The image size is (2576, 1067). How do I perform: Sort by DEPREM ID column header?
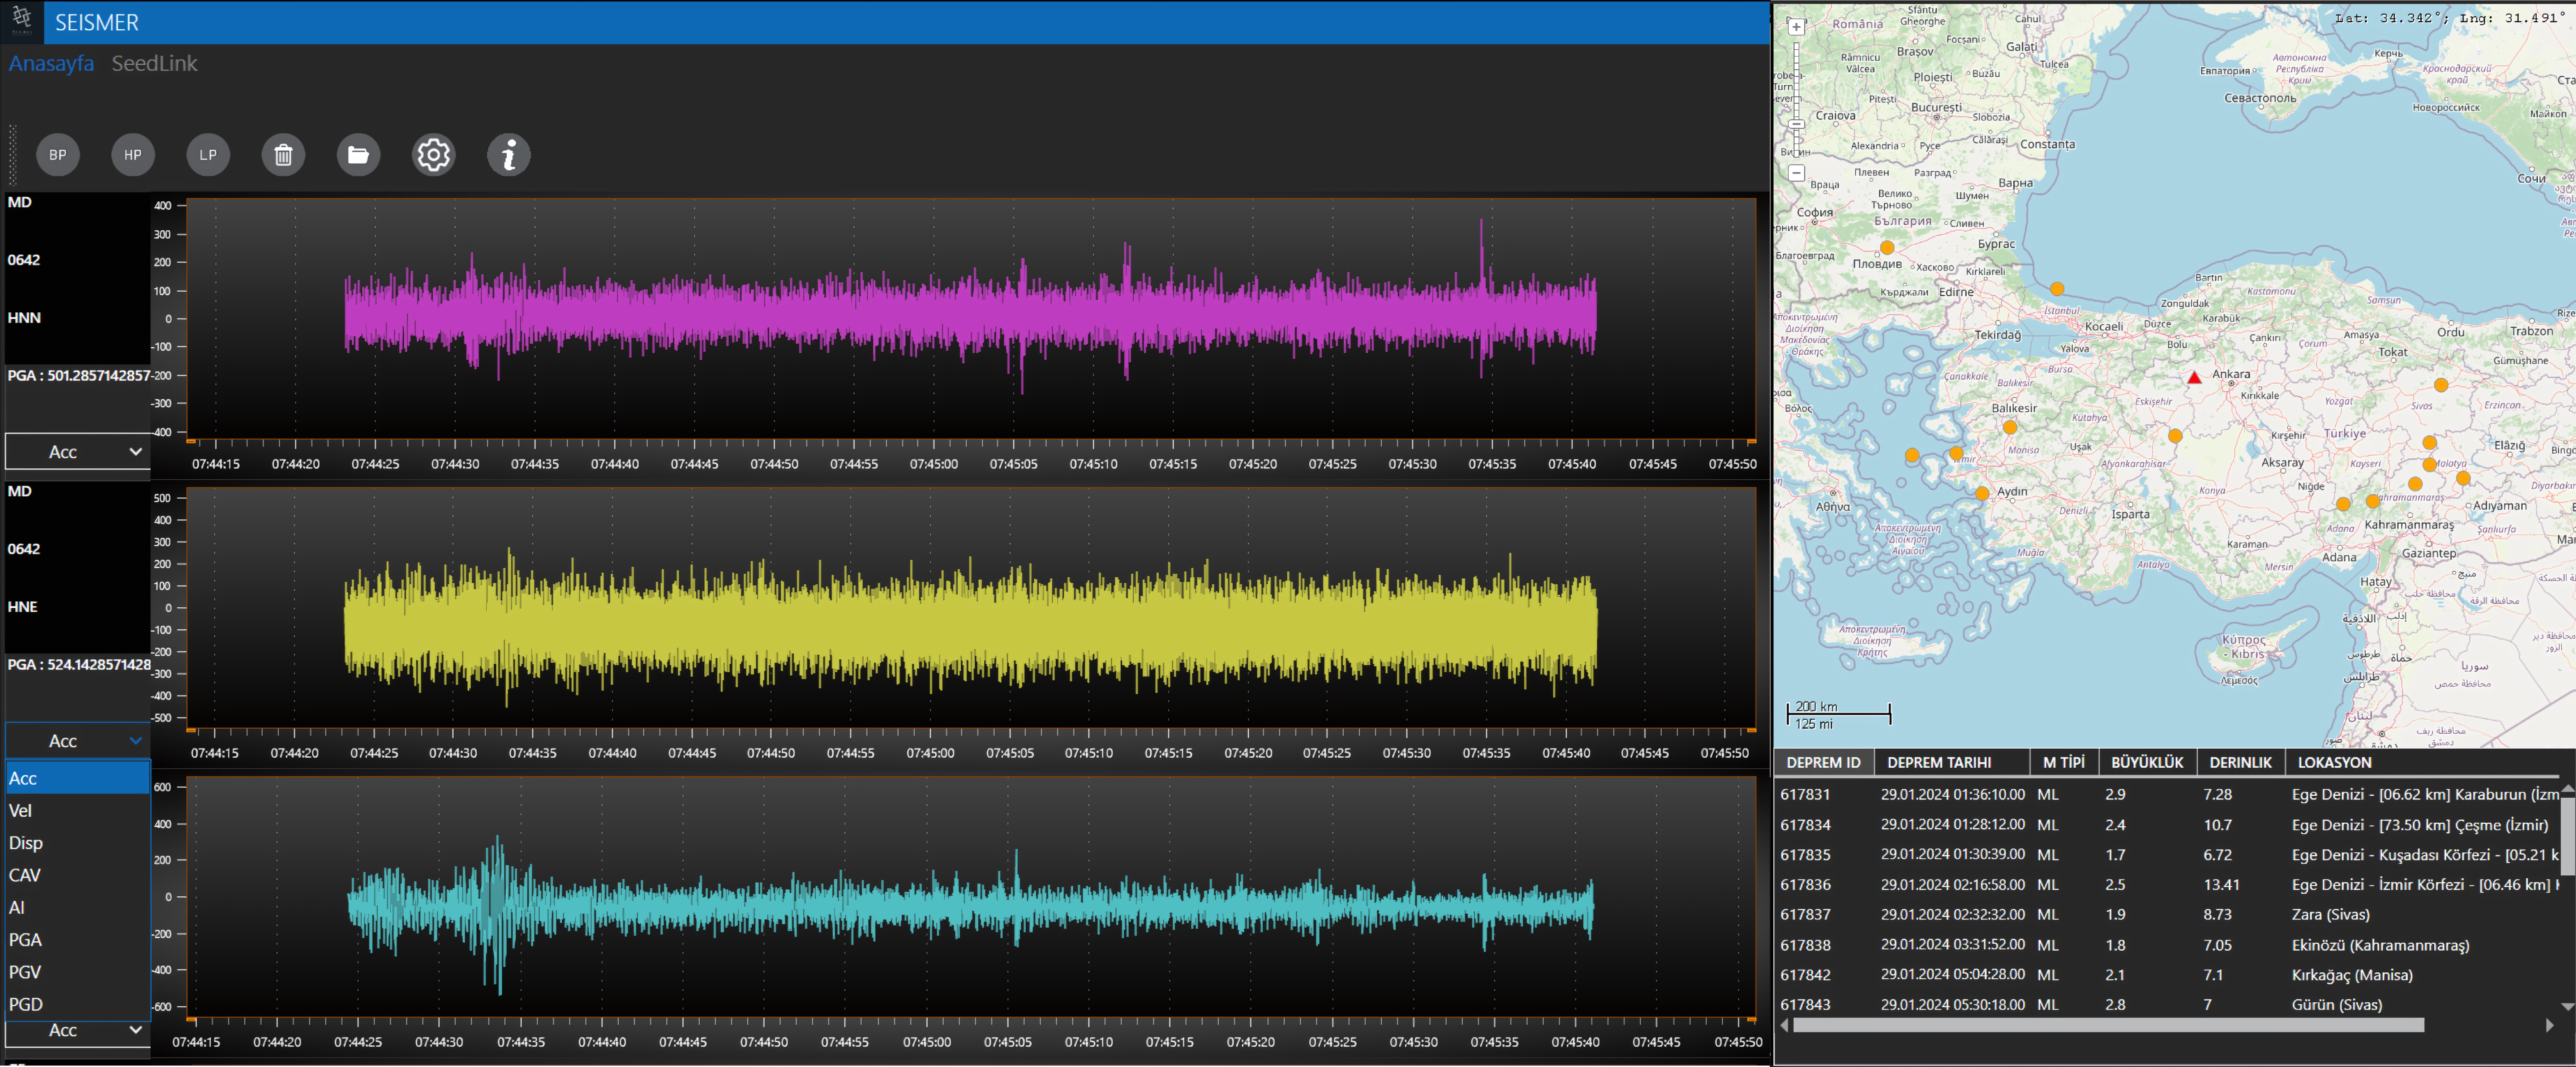[1824, 762]
